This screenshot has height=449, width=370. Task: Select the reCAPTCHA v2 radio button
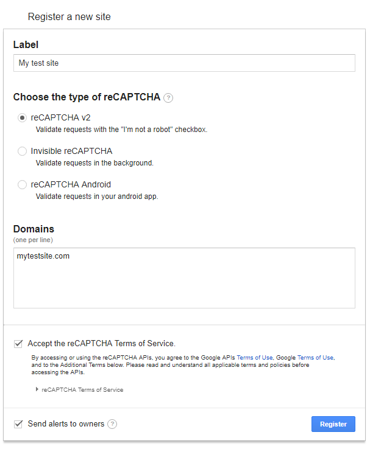[x=22, y=117]
